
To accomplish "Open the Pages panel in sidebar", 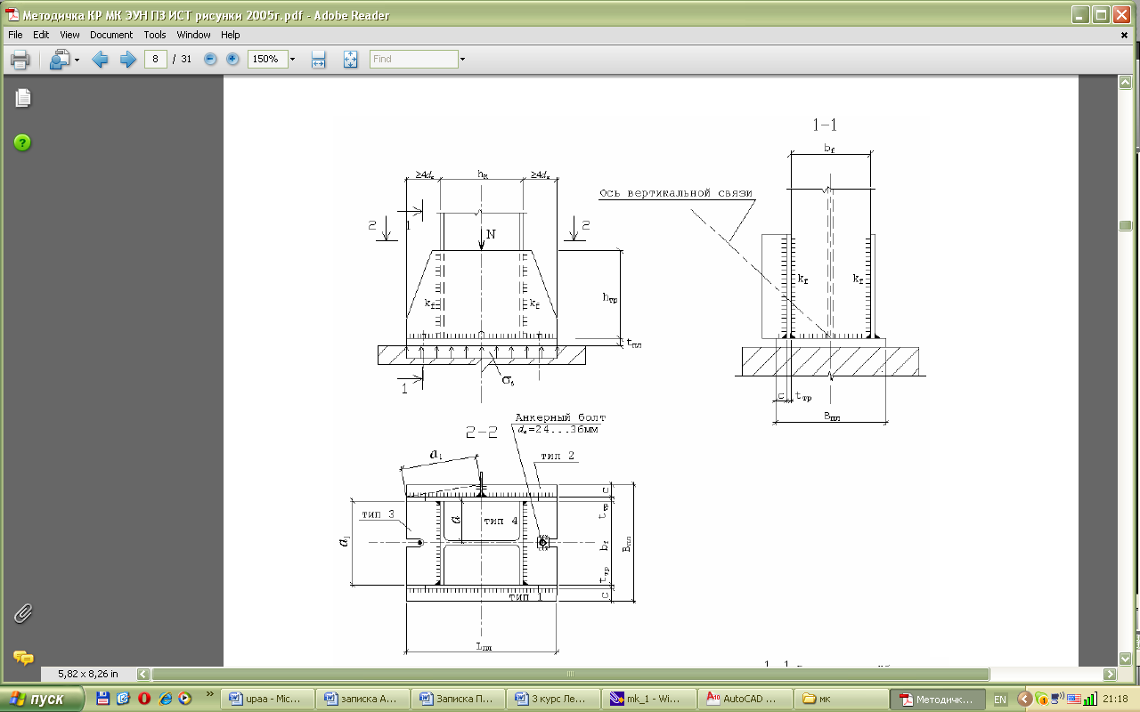I will point(22,98).
